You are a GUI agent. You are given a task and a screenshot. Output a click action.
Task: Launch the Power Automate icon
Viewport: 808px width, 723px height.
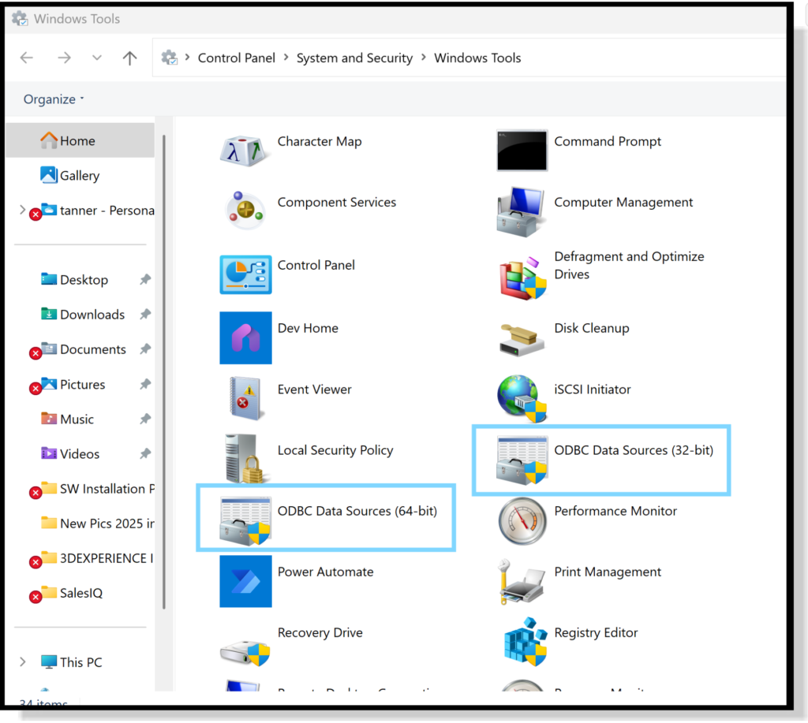[245, 582]
